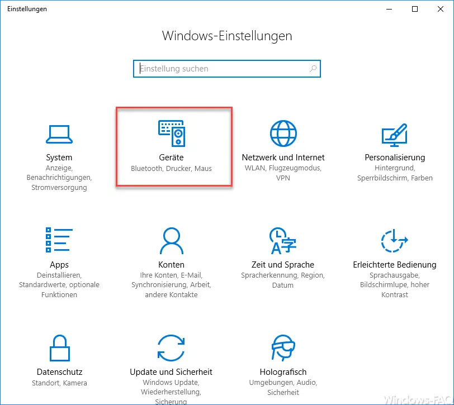Select the Holografisch heading

click(x=283, y=371)
